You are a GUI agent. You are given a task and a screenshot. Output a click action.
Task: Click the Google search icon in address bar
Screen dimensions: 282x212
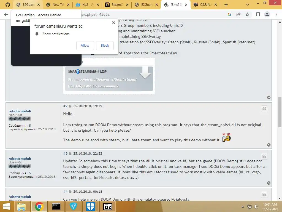229,14
